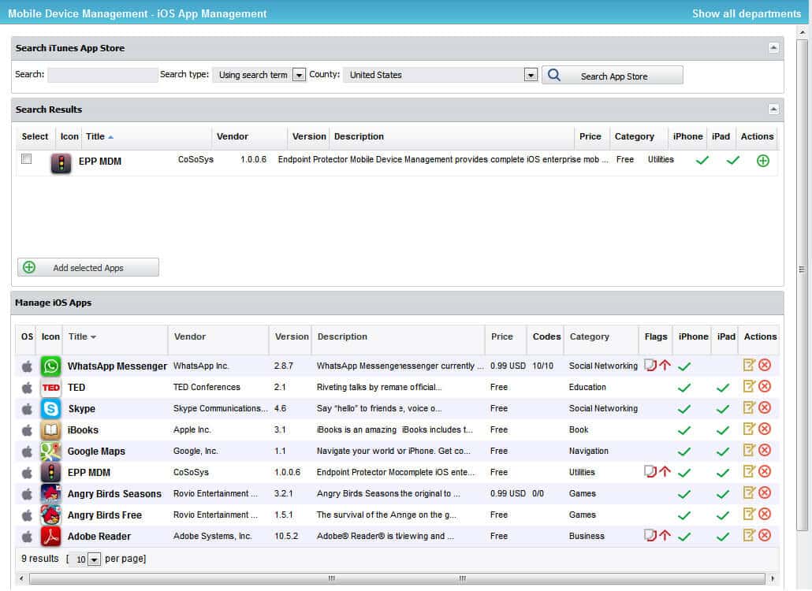Click the 10/10 codes value for WhatsApp
Screen dimensions: 812x591
coord(542,366)
